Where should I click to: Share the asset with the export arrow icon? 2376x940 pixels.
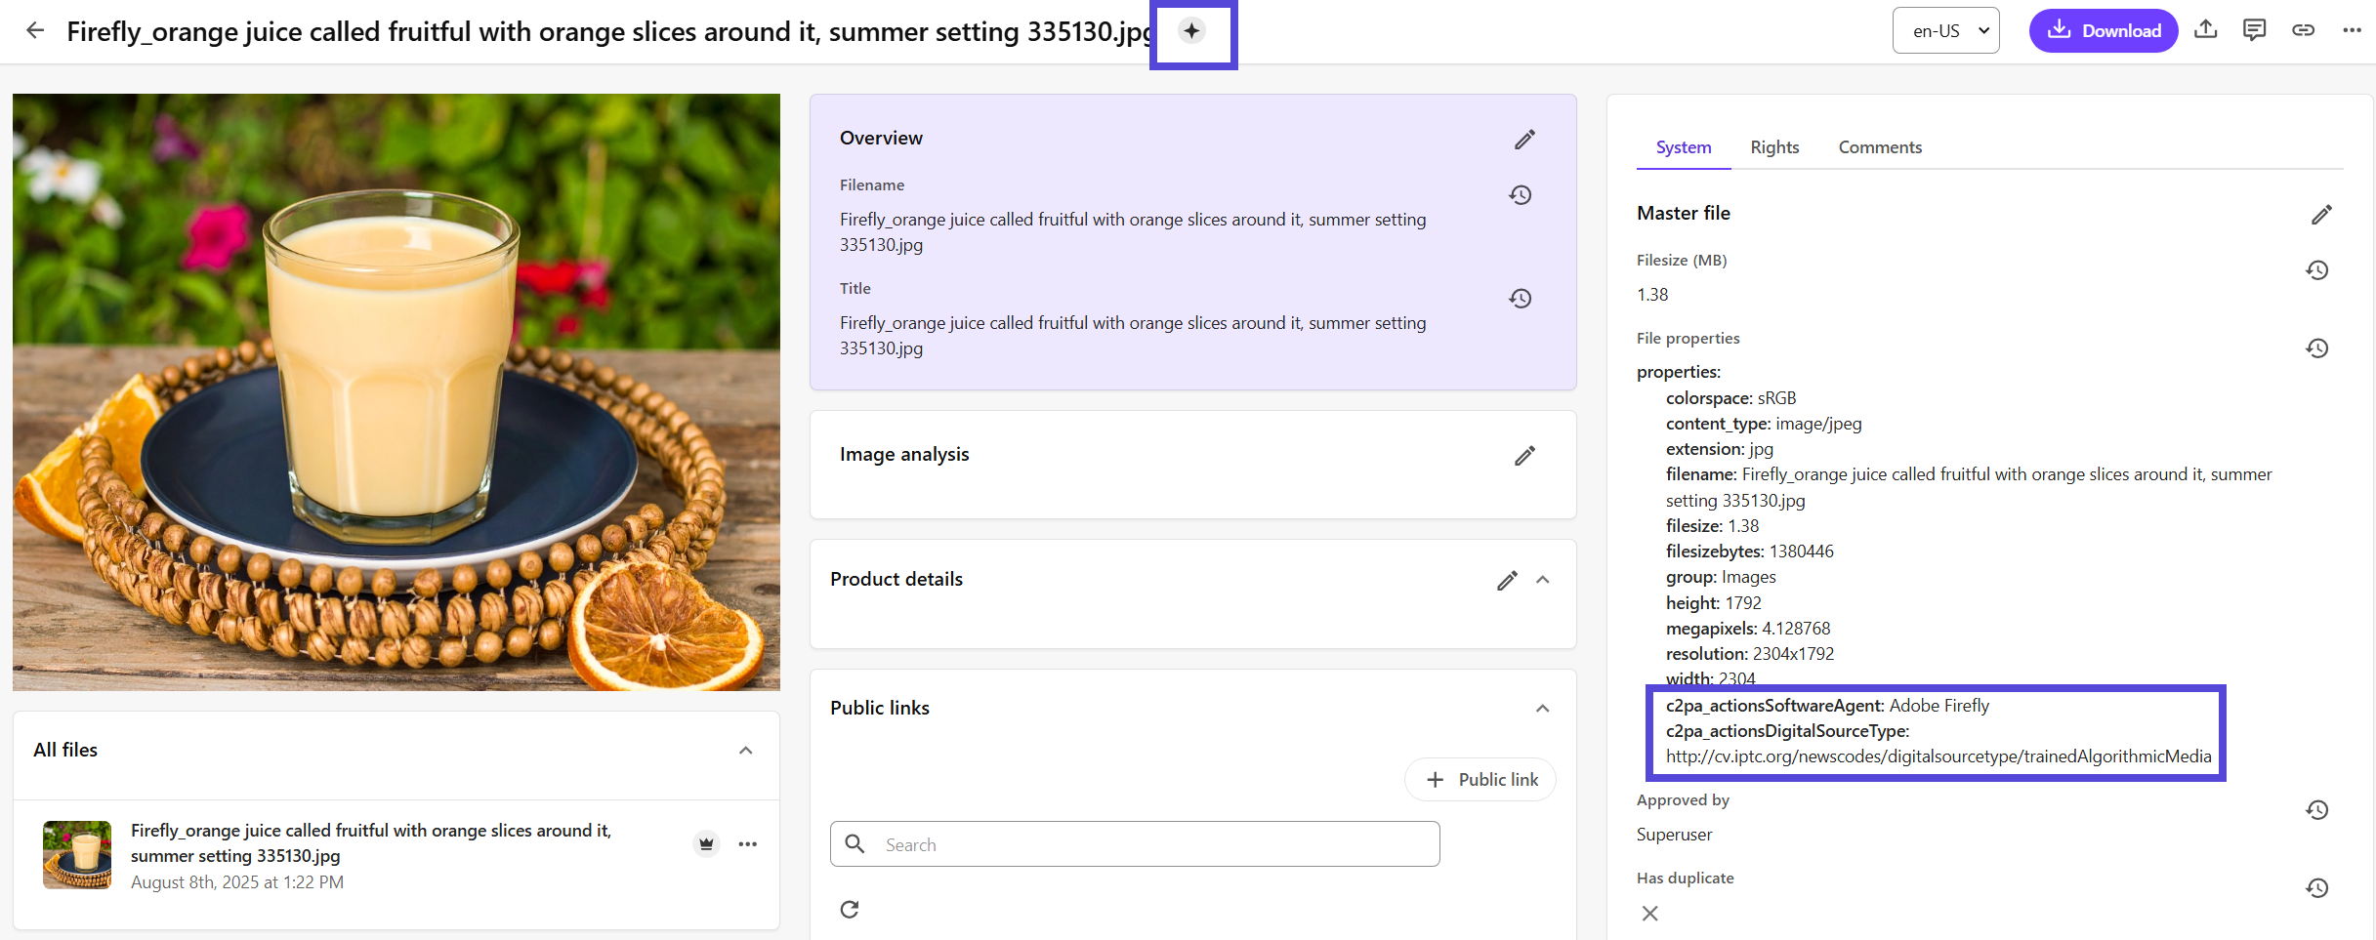pos(2205,30)
